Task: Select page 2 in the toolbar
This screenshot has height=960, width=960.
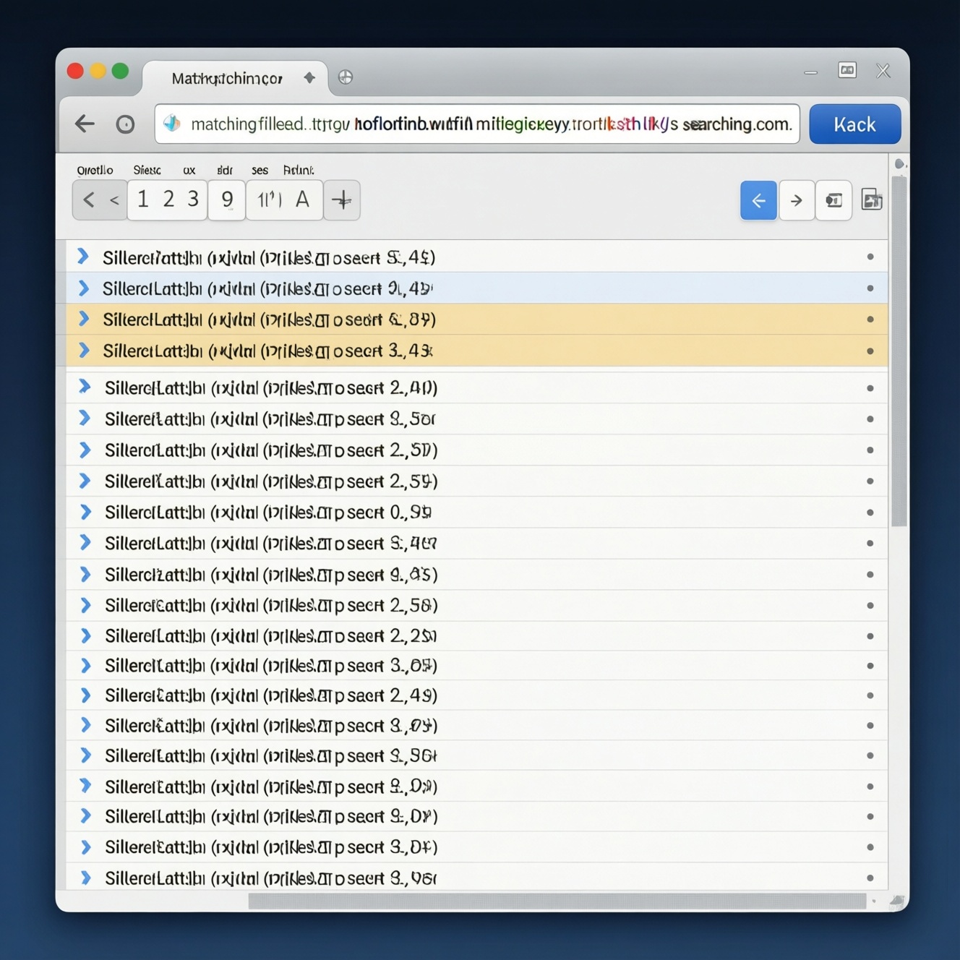Action: (x=168, y=200)
